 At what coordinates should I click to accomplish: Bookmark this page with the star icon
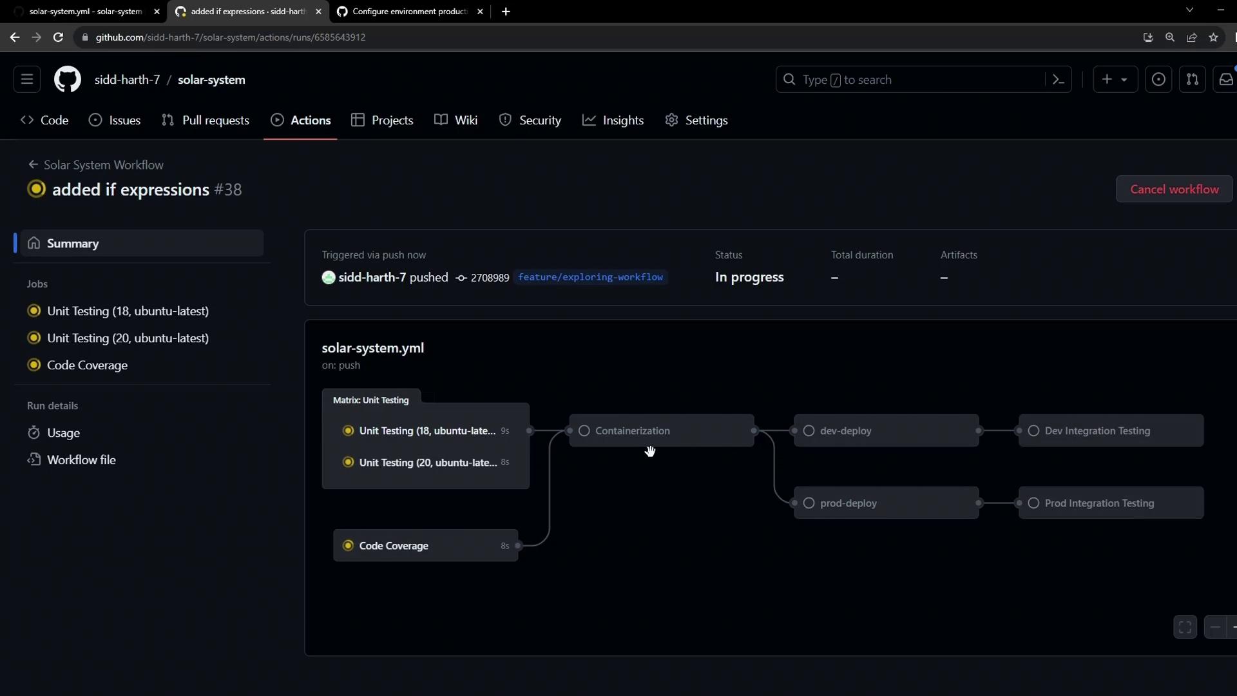(1213, 37)
